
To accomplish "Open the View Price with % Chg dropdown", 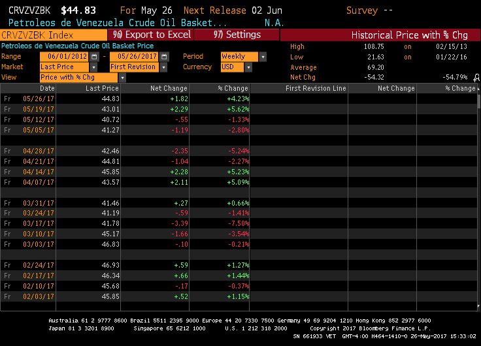I will coord(122,77).
